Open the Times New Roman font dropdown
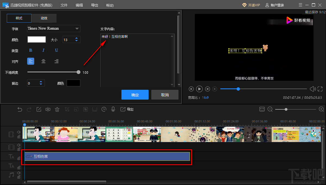The height and width of the screenshot is (185, 326). (x=77, y=29)
